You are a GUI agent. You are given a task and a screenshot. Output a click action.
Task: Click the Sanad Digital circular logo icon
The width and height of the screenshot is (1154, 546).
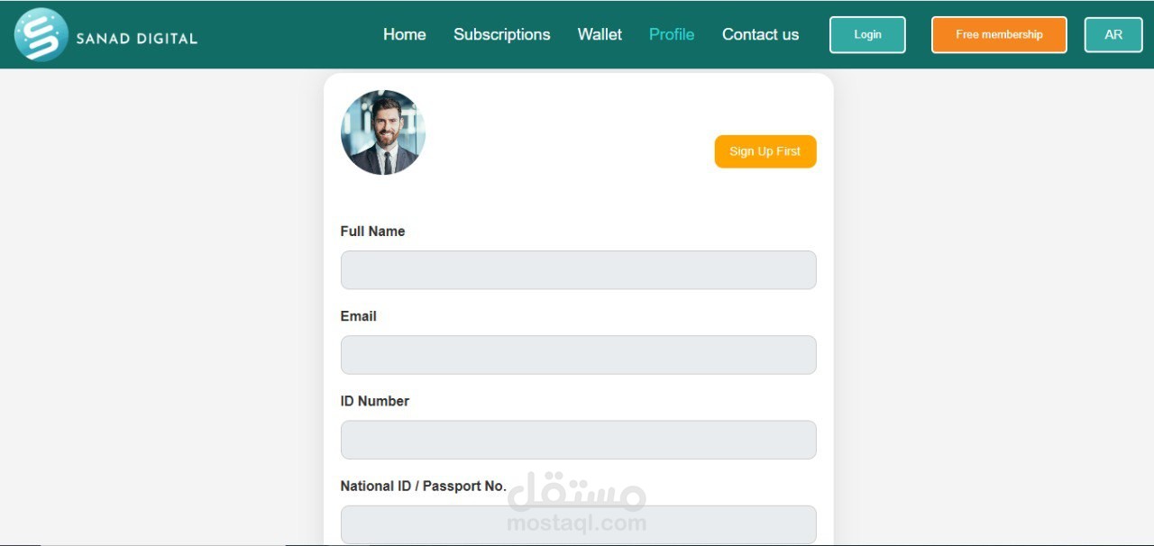(41, 34)
